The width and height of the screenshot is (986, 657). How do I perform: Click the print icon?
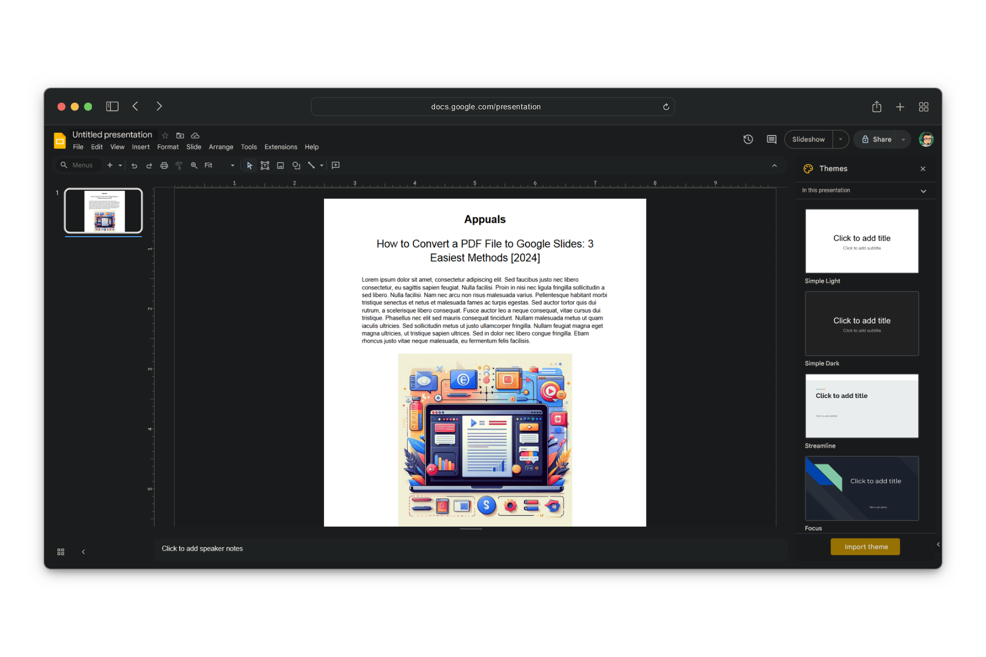click(x=164, y=165)
